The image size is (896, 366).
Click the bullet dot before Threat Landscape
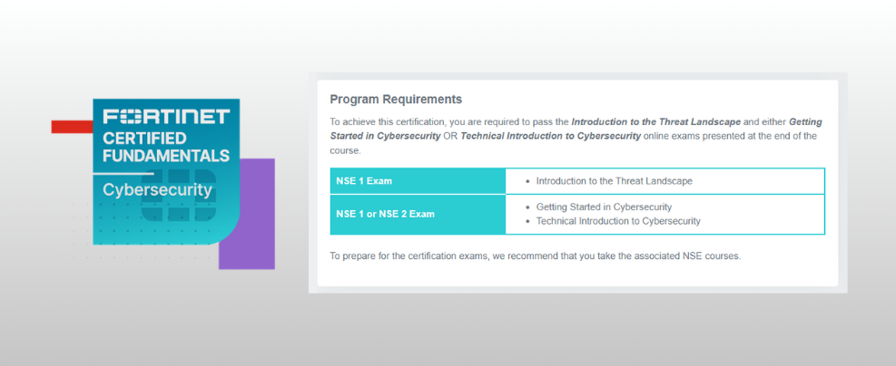coord(527,181)
